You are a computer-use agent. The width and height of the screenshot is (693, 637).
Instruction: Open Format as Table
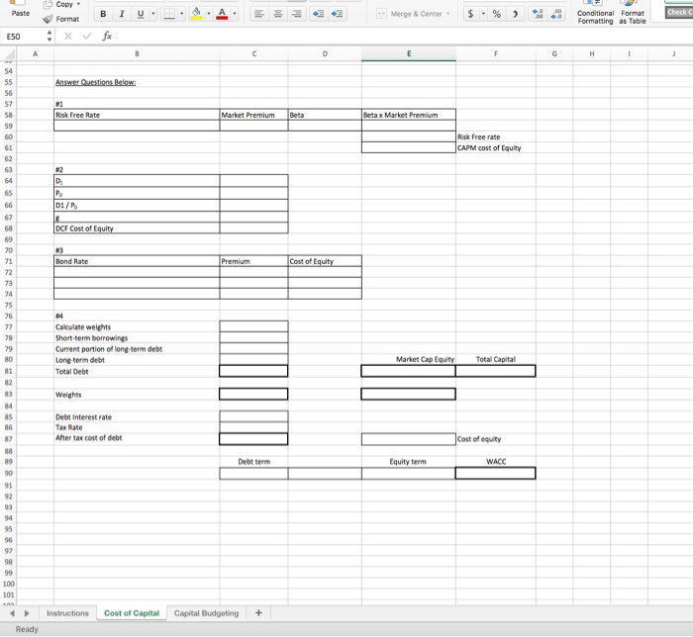[633, 13]
